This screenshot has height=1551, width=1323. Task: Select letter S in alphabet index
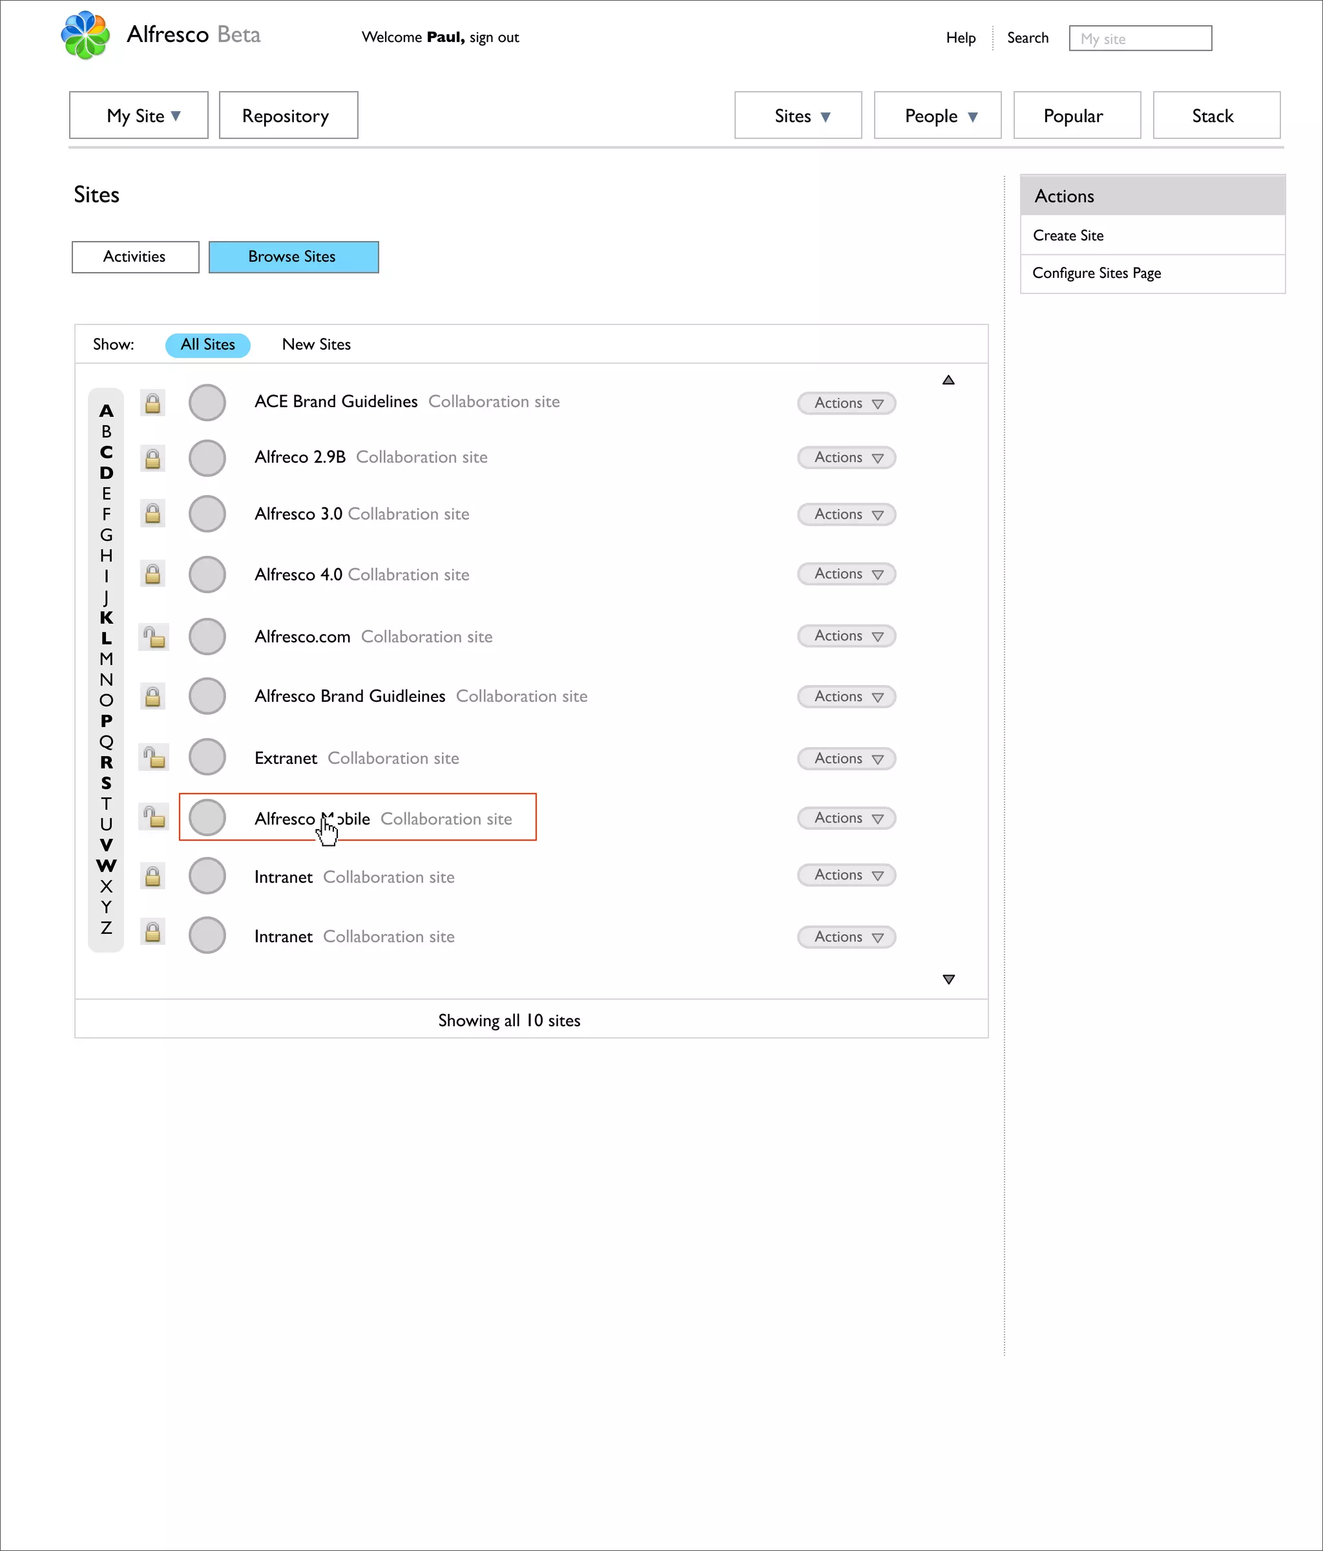pyautogui.click(x=106, y=783)
